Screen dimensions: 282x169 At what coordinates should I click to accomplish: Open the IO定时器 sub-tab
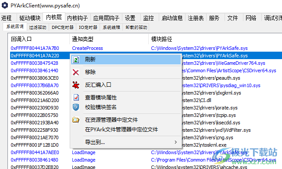coord(88,27)
